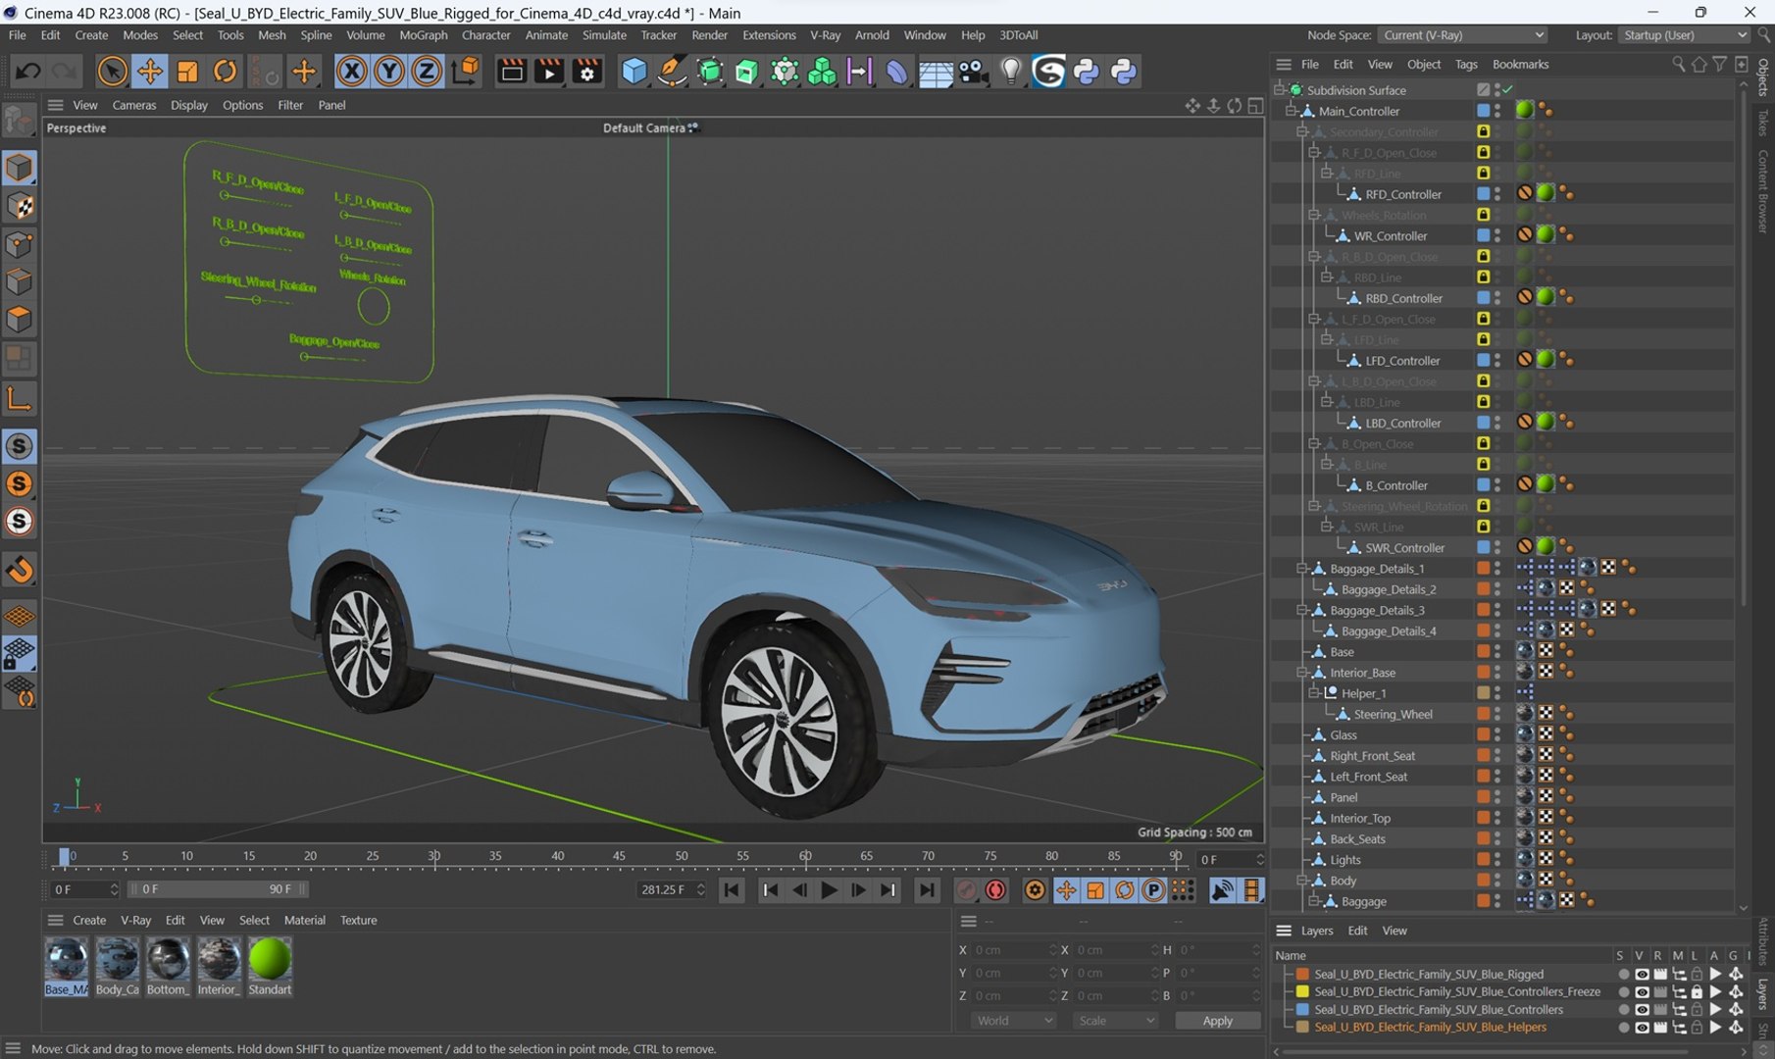The image size is (1775, 1059).
Task: Click the Coordinate System cube icon
Action: [x=467, y=71]
